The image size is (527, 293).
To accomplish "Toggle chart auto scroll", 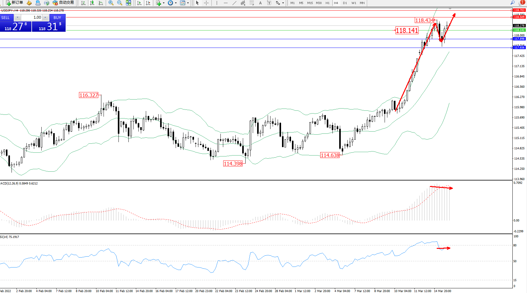I will [139, 3].
